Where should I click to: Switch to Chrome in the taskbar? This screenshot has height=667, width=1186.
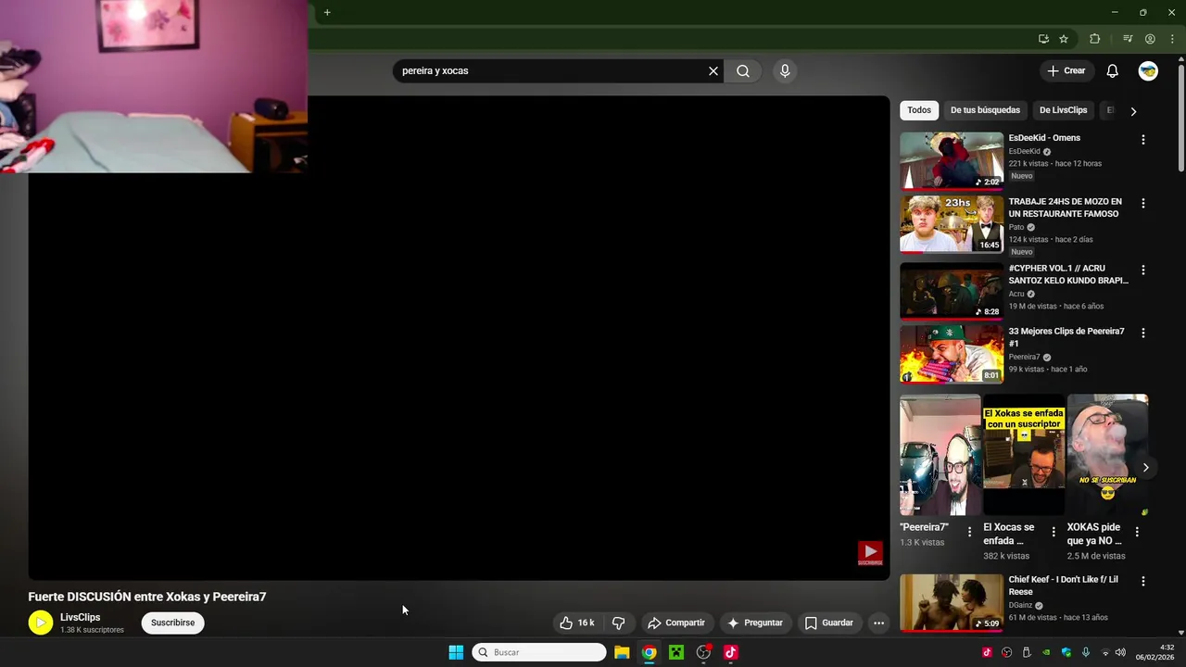pos(650,652)
